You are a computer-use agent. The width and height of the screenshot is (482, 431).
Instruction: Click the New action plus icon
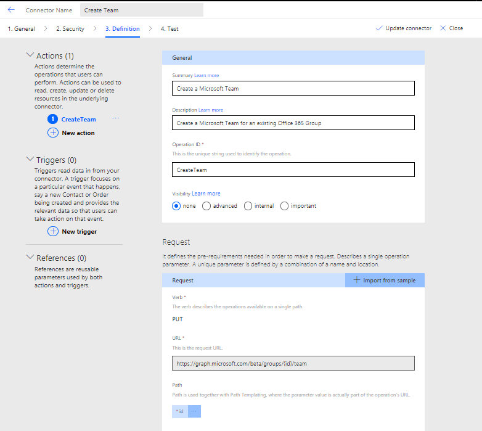53,133
